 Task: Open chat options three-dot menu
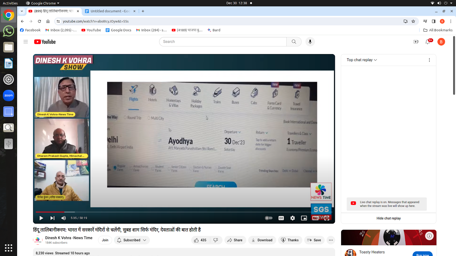[x=429, y=60]
